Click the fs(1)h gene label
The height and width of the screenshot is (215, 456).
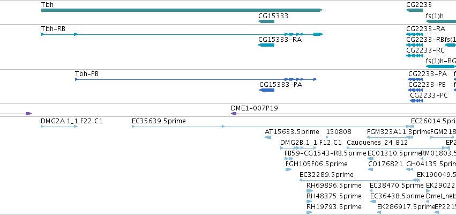435,16
